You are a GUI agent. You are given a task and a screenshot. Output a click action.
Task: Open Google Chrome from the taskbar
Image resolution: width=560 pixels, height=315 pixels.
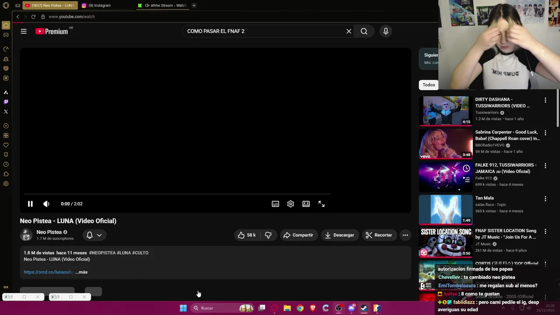click(300, 308)
